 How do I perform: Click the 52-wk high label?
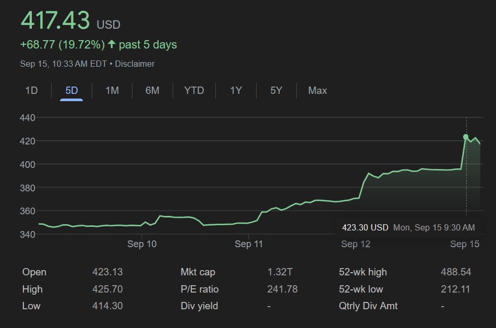363,272
